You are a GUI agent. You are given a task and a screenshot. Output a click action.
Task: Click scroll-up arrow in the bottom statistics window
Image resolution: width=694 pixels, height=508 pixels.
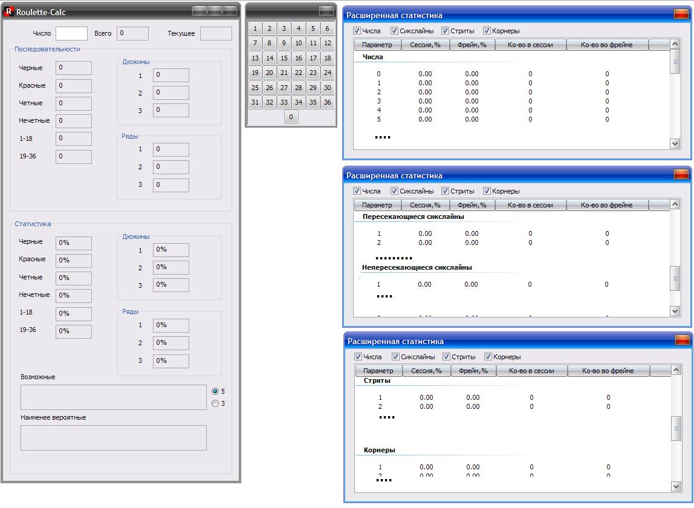[676, 370]
